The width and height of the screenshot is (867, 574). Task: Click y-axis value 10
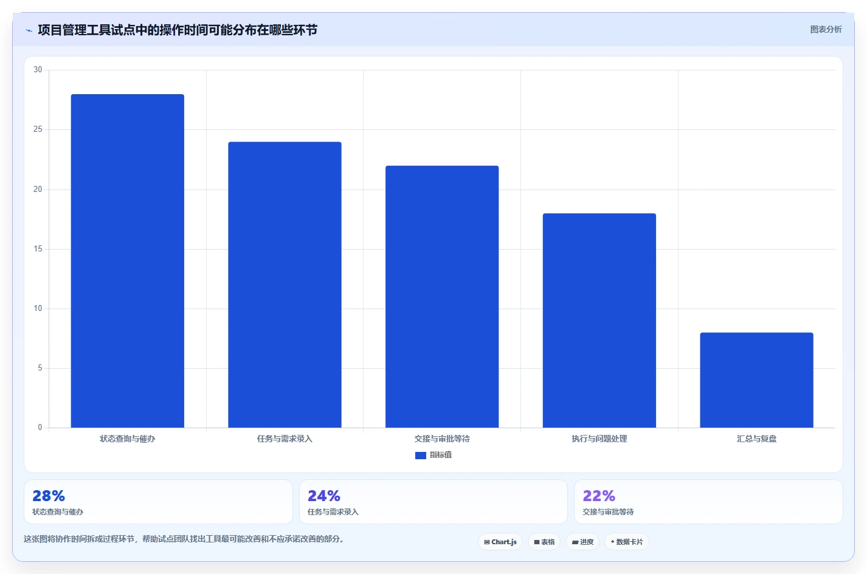click(x=38, y=309)
